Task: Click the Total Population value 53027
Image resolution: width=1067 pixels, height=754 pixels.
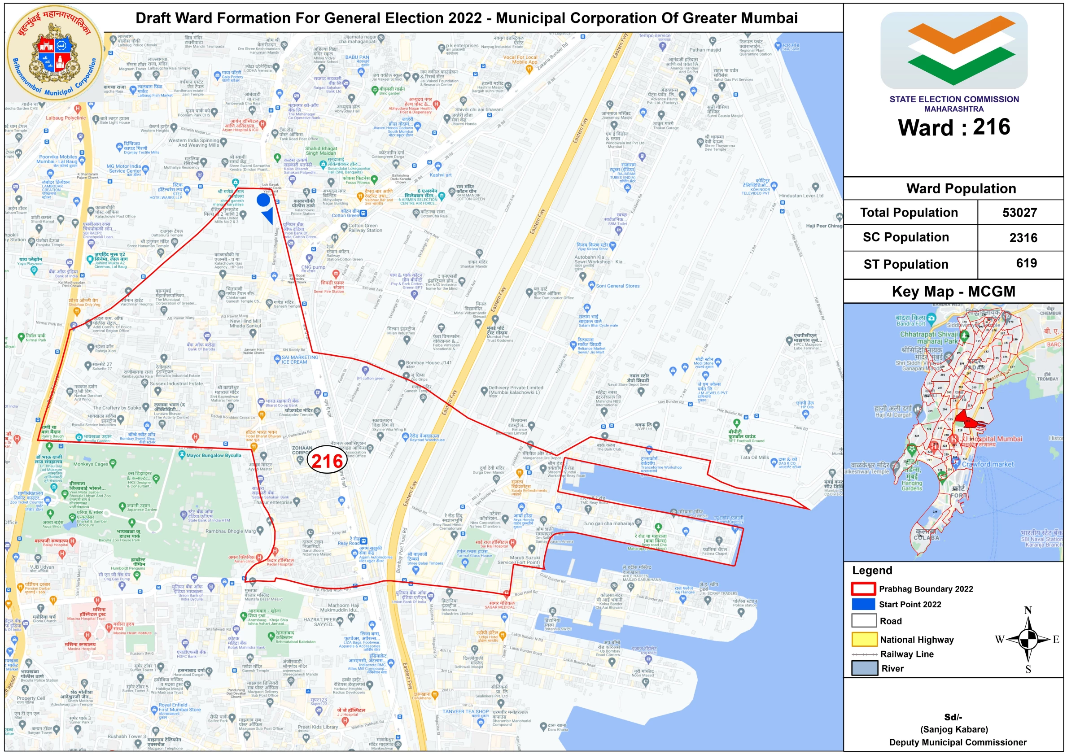Action: point(1019,213)
